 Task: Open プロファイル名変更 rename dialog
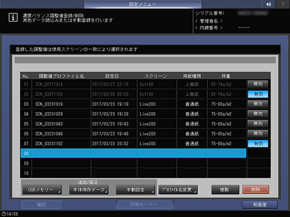(x=178, y=190)
